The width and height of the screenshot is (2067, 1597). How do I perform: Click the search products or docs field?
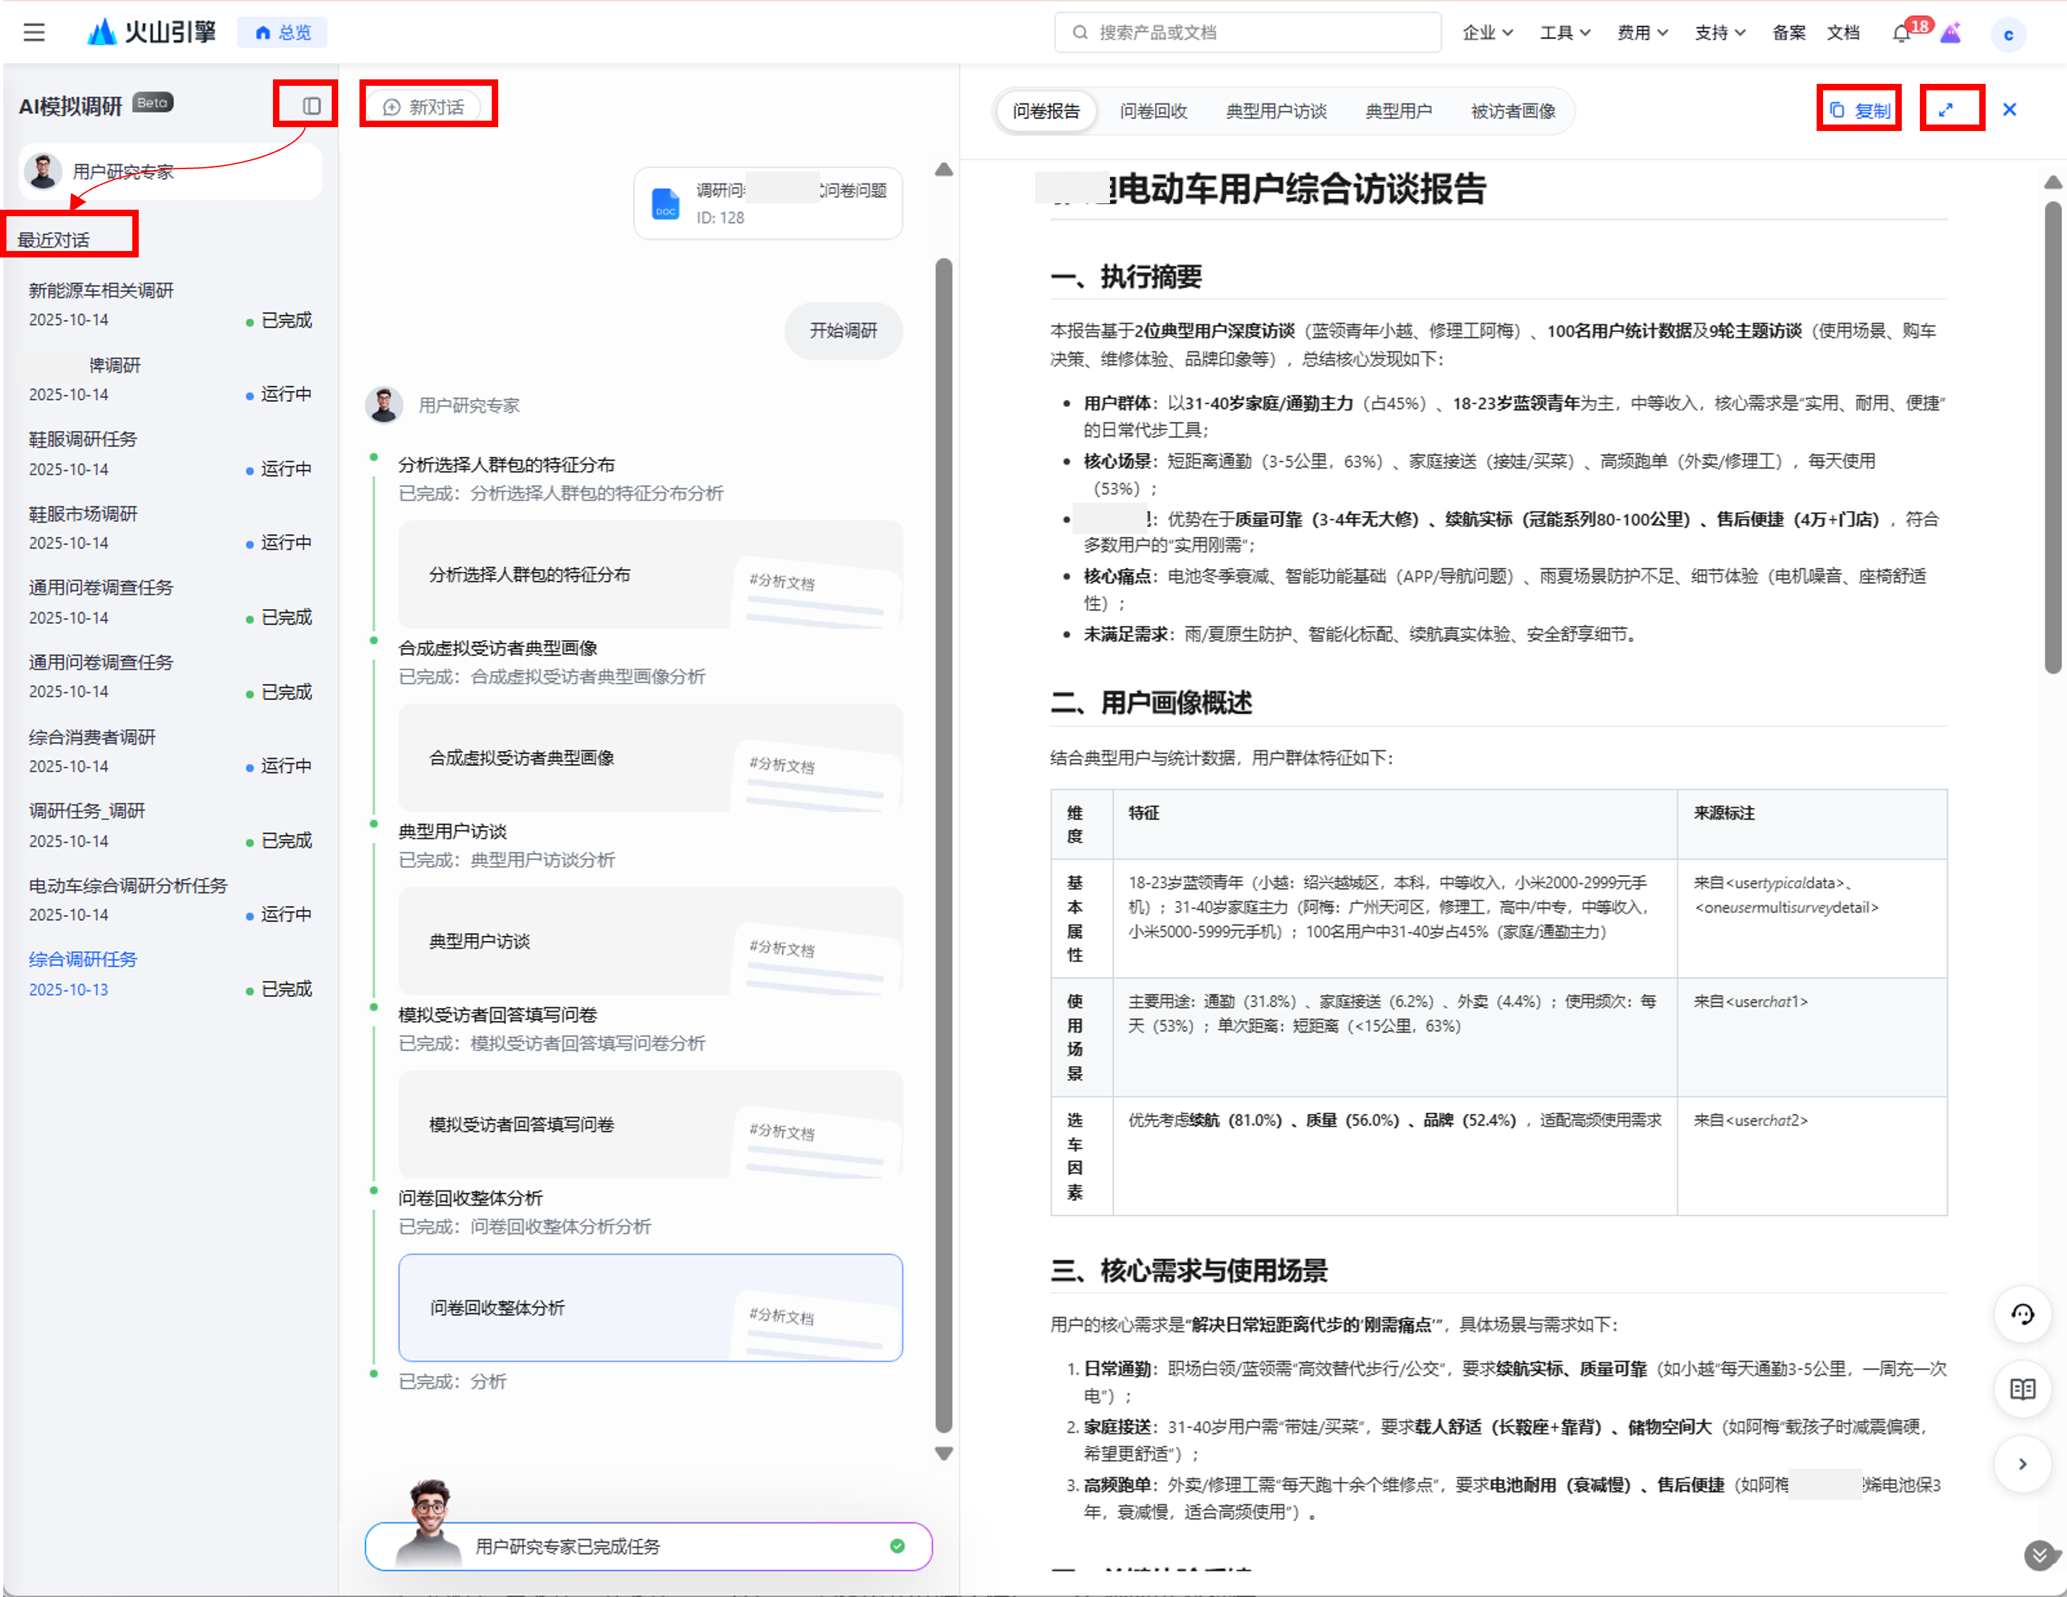tap(1246, 33)
